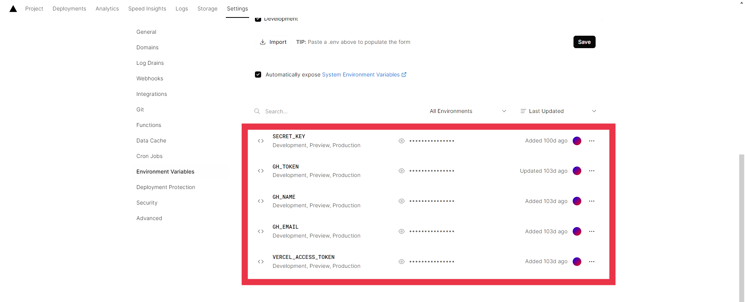Click the Search input field
This screenshot has height=302, width=745.
[x=336, y=111]
